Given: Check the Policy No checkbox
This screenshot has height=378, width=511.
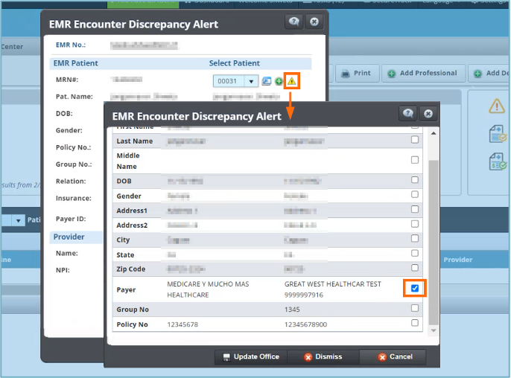Looking at the screenshot, I should [415, 323].
